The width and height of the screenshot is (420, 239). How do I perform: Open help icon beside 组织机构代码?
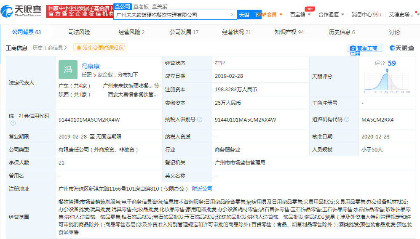pyautogui.click(x=347, y=119)
